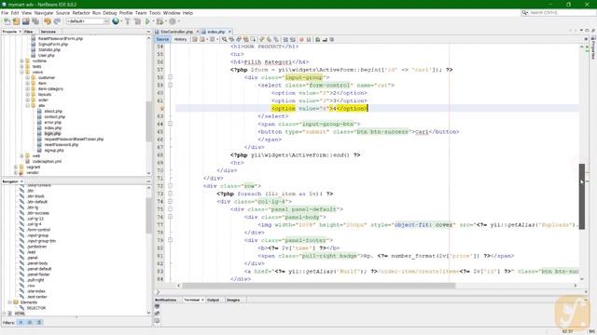Click the first Navigator filter icon
This screenshot has height=335, width=597.
click(x=21, y=323)
